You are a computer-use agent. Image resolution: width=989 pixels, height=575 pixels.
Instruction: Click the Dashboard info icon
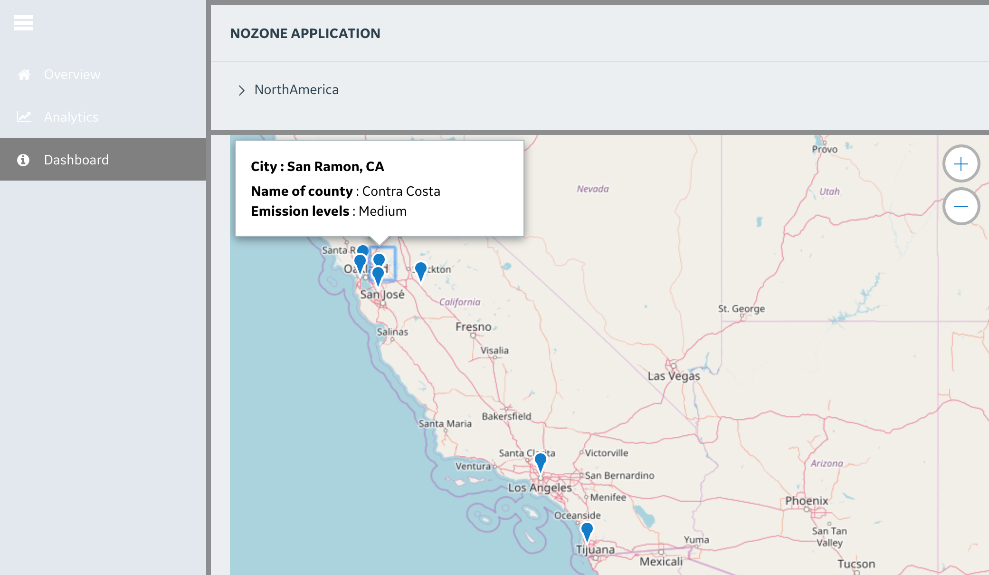[x=23, y=160]
